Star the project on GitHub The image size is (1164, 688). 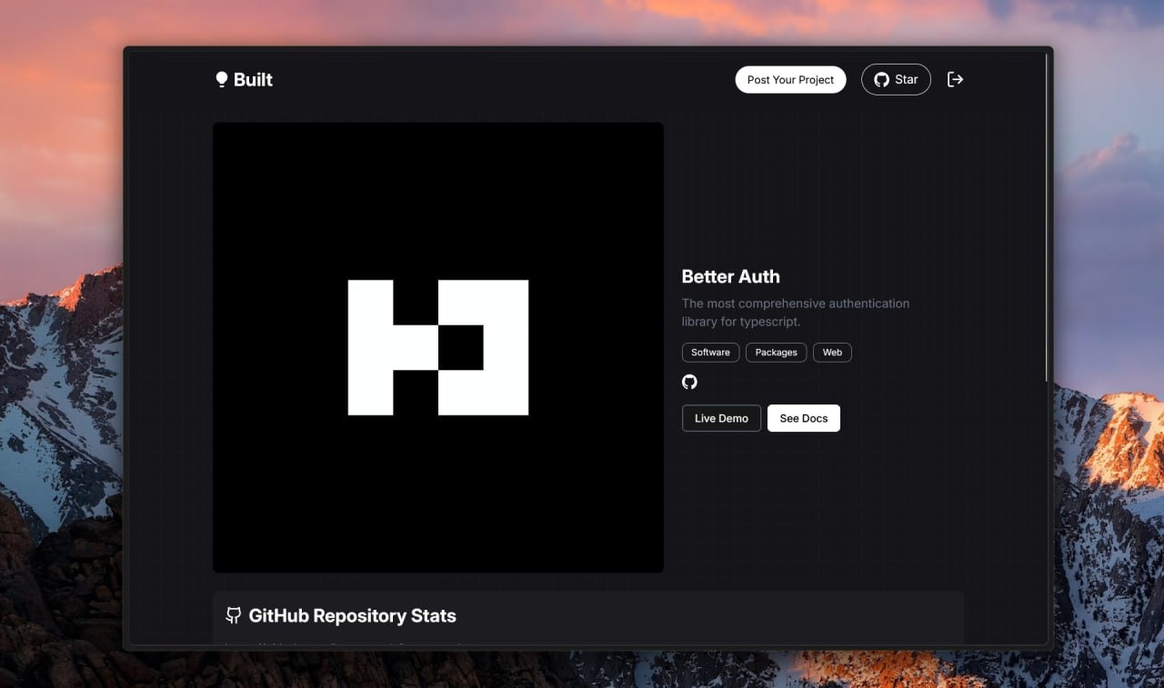pos(896,80)
